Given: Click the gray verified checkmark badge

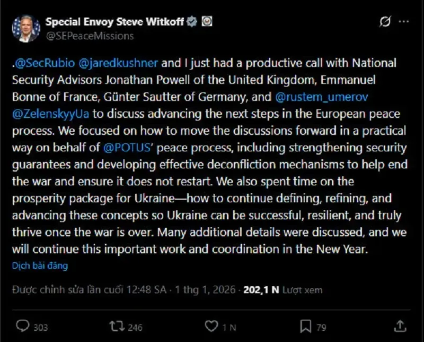Looking at the screenshot, I should (x=193, y=22).
